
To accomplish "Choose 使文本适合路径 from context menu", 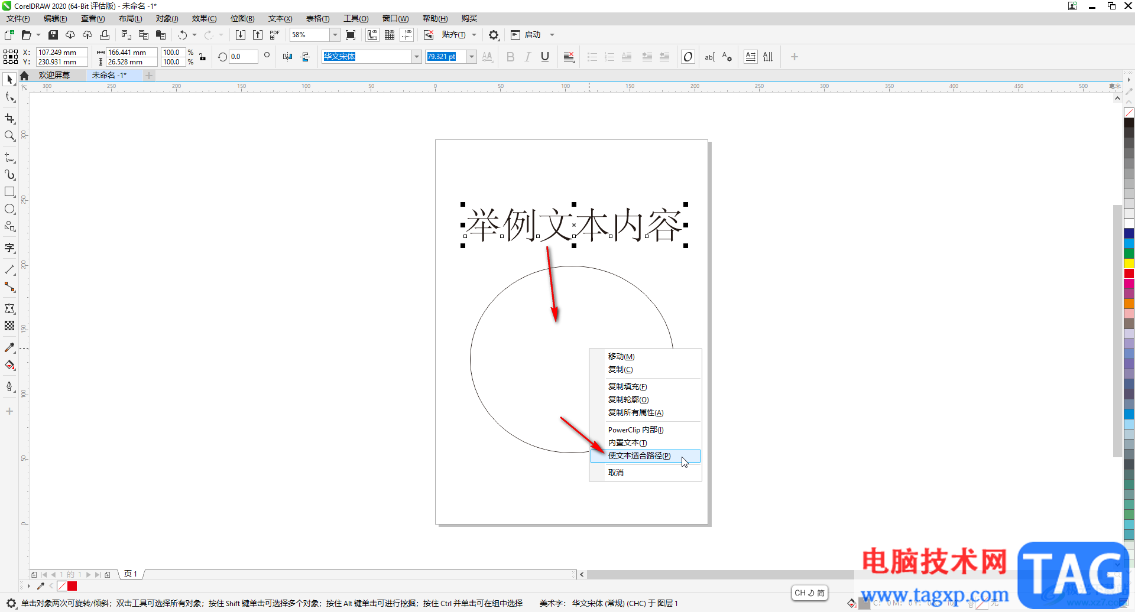I will (x=646, y=455).
